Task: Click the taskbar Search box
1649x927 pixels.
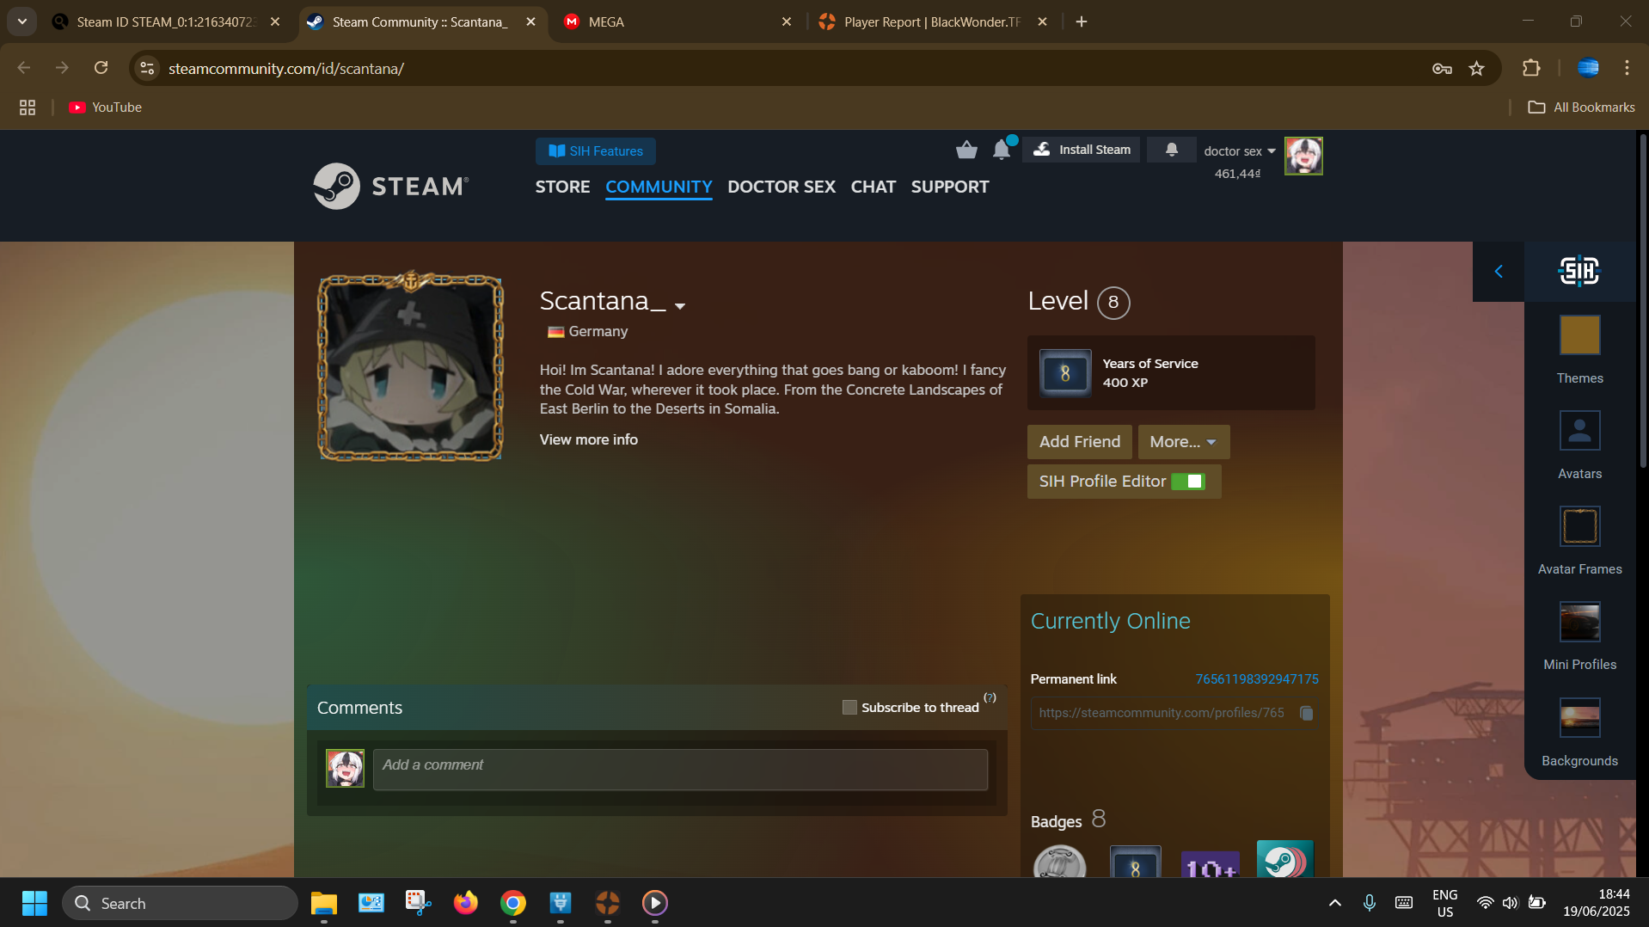Action: pos(180,903)
